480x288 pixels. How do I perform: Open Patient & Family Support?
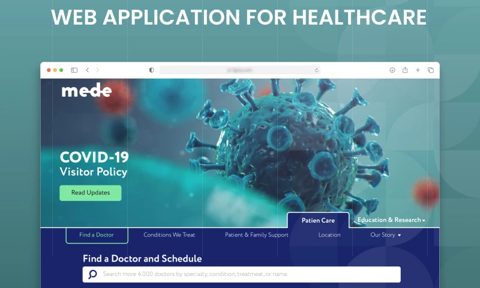[x=257, y=235]
